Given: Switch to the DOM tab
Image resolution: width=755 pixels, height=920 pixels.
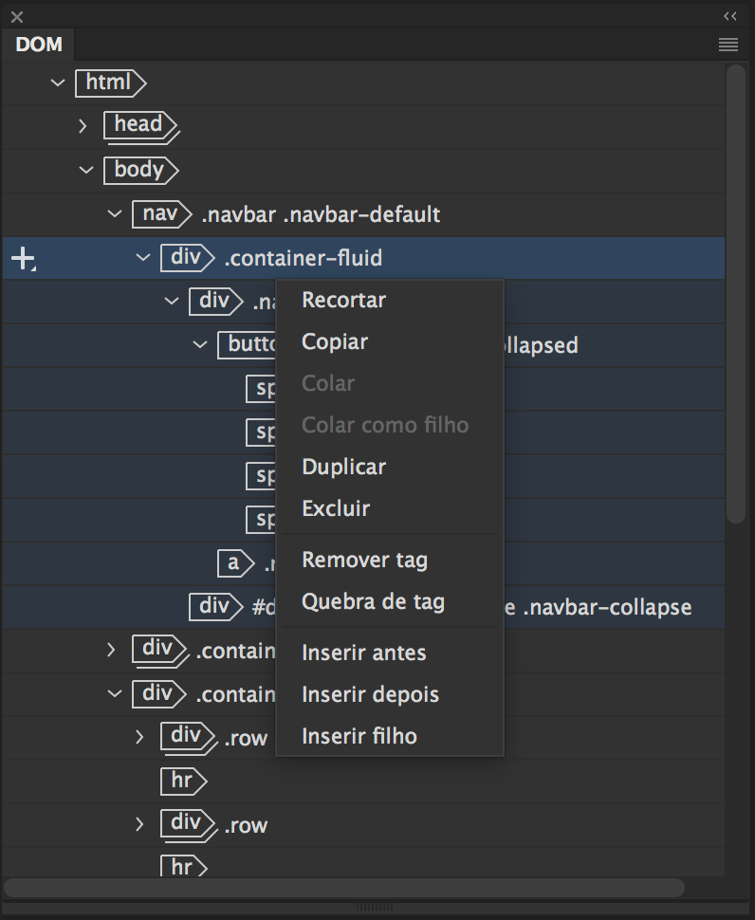Looking at the screenshot, I should click(39, 45).
